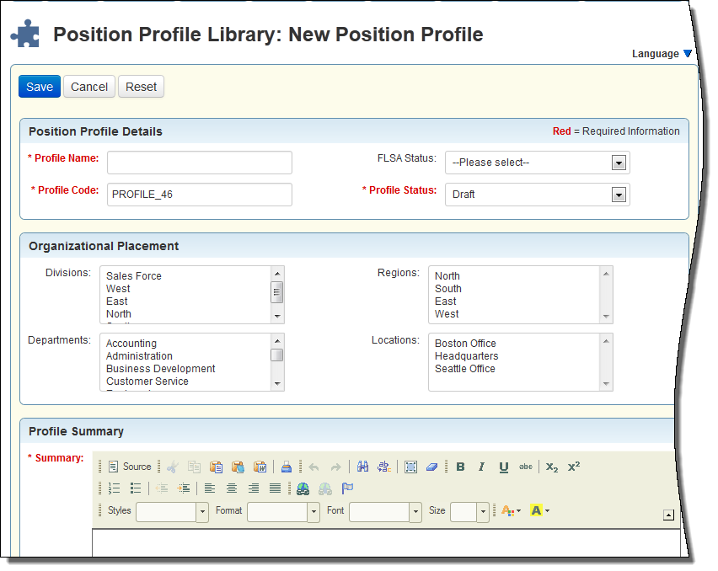This screenshot has height=571, width=718.
Task: Collapse the editor toolbar
Action: pos(668,515)
